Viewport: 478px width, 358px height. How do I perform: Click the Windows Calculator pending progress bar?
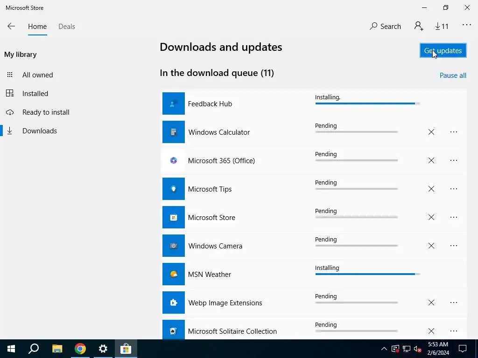(357, 132)
